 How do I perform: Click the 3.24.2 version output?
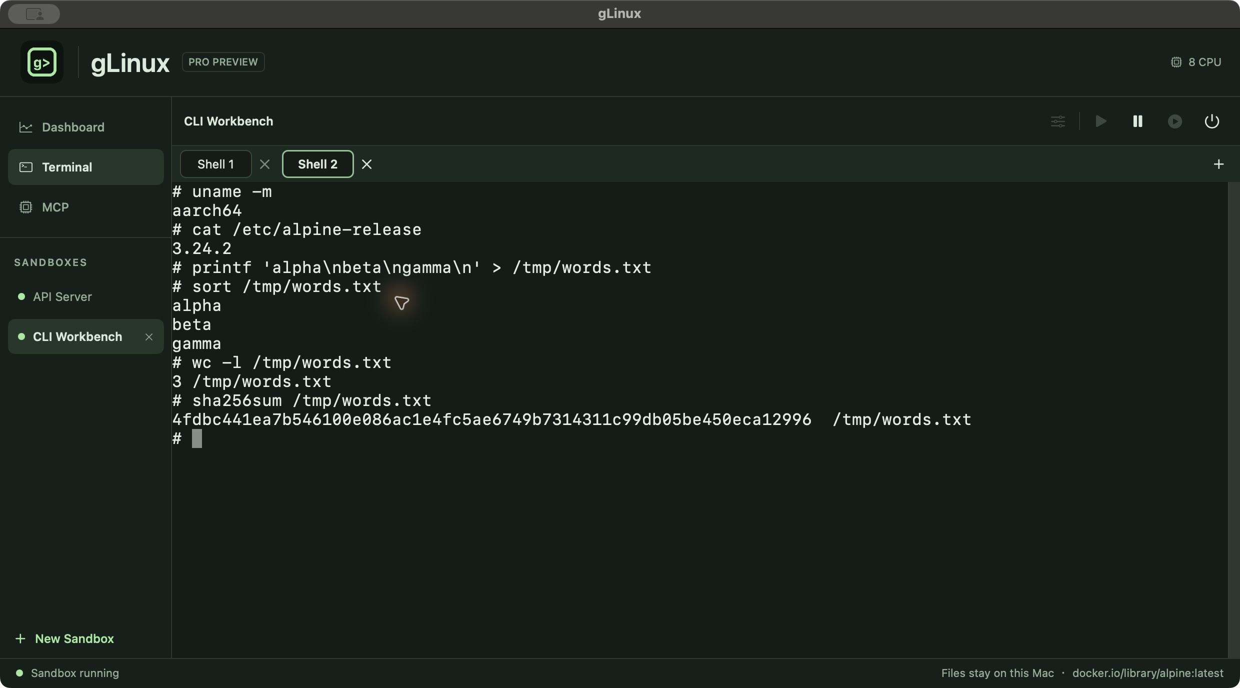[x=202, y=248]
